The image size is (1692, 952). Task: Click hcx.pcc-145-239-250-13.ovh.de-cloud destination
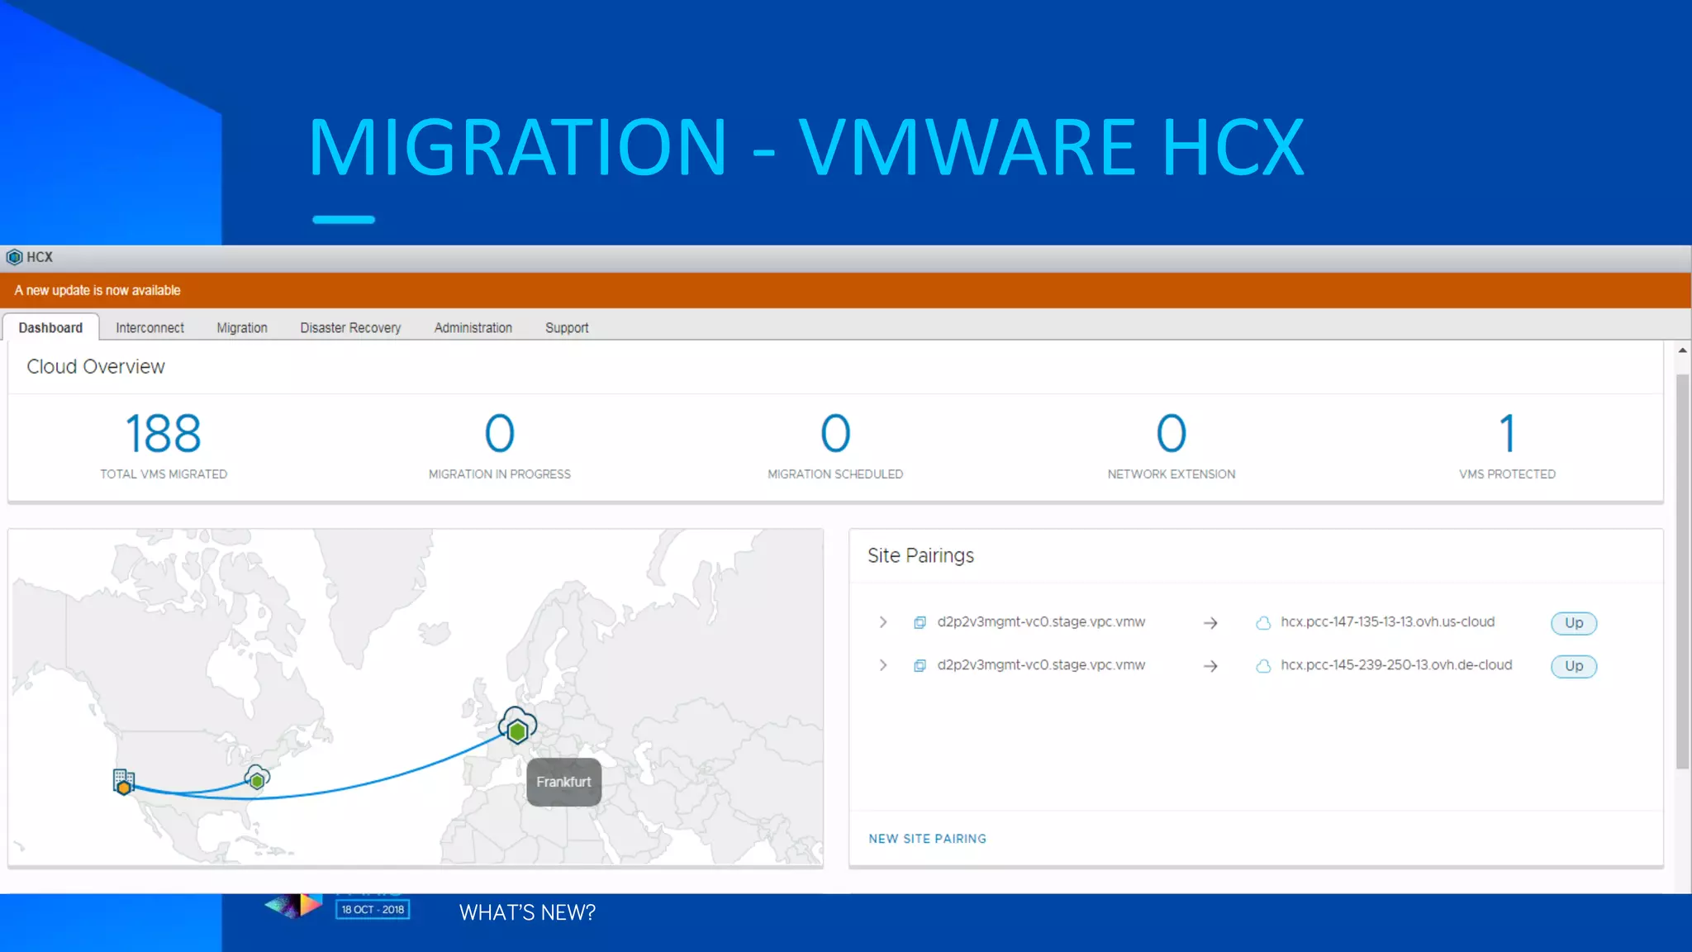point(1396,665)
